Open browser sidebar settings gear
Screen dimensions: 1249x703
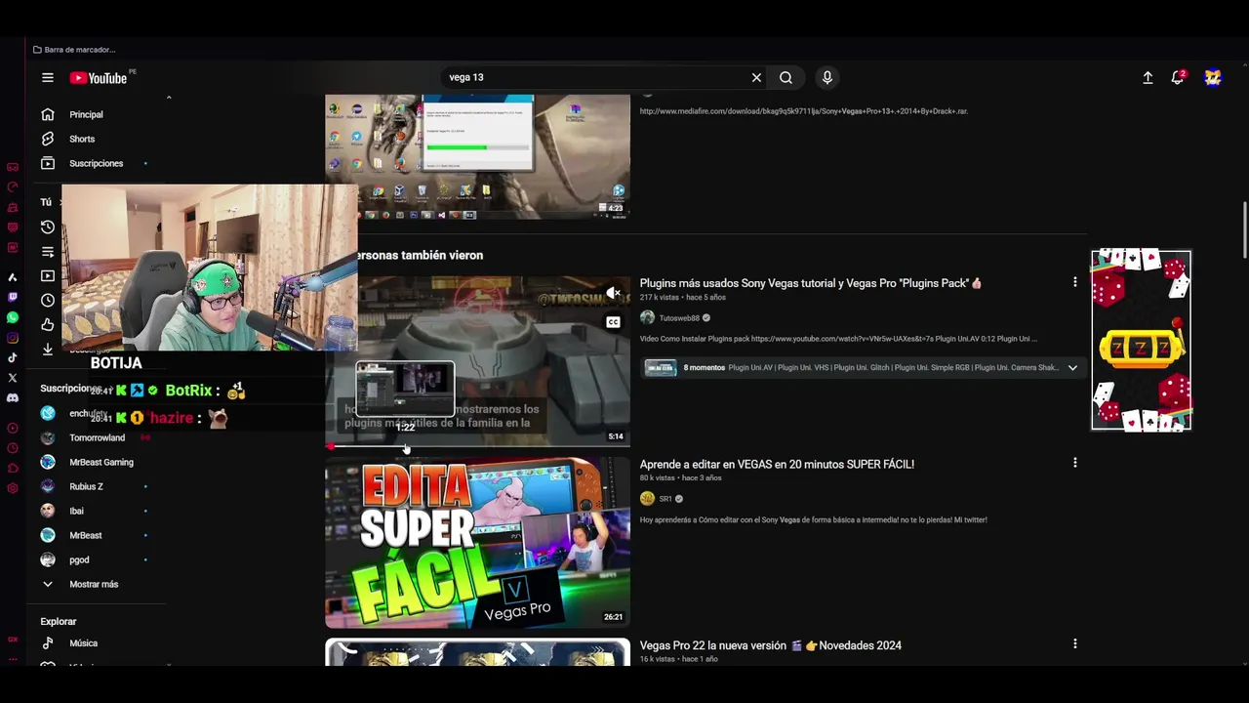(x=13, y=488)
